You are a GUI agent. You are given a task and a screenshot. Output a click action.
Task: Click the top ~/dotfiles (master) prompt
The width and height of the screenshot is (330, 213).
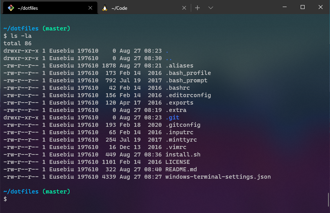click(x=37, y=28)
